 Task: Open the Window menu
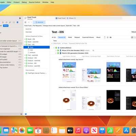point(45,2)
